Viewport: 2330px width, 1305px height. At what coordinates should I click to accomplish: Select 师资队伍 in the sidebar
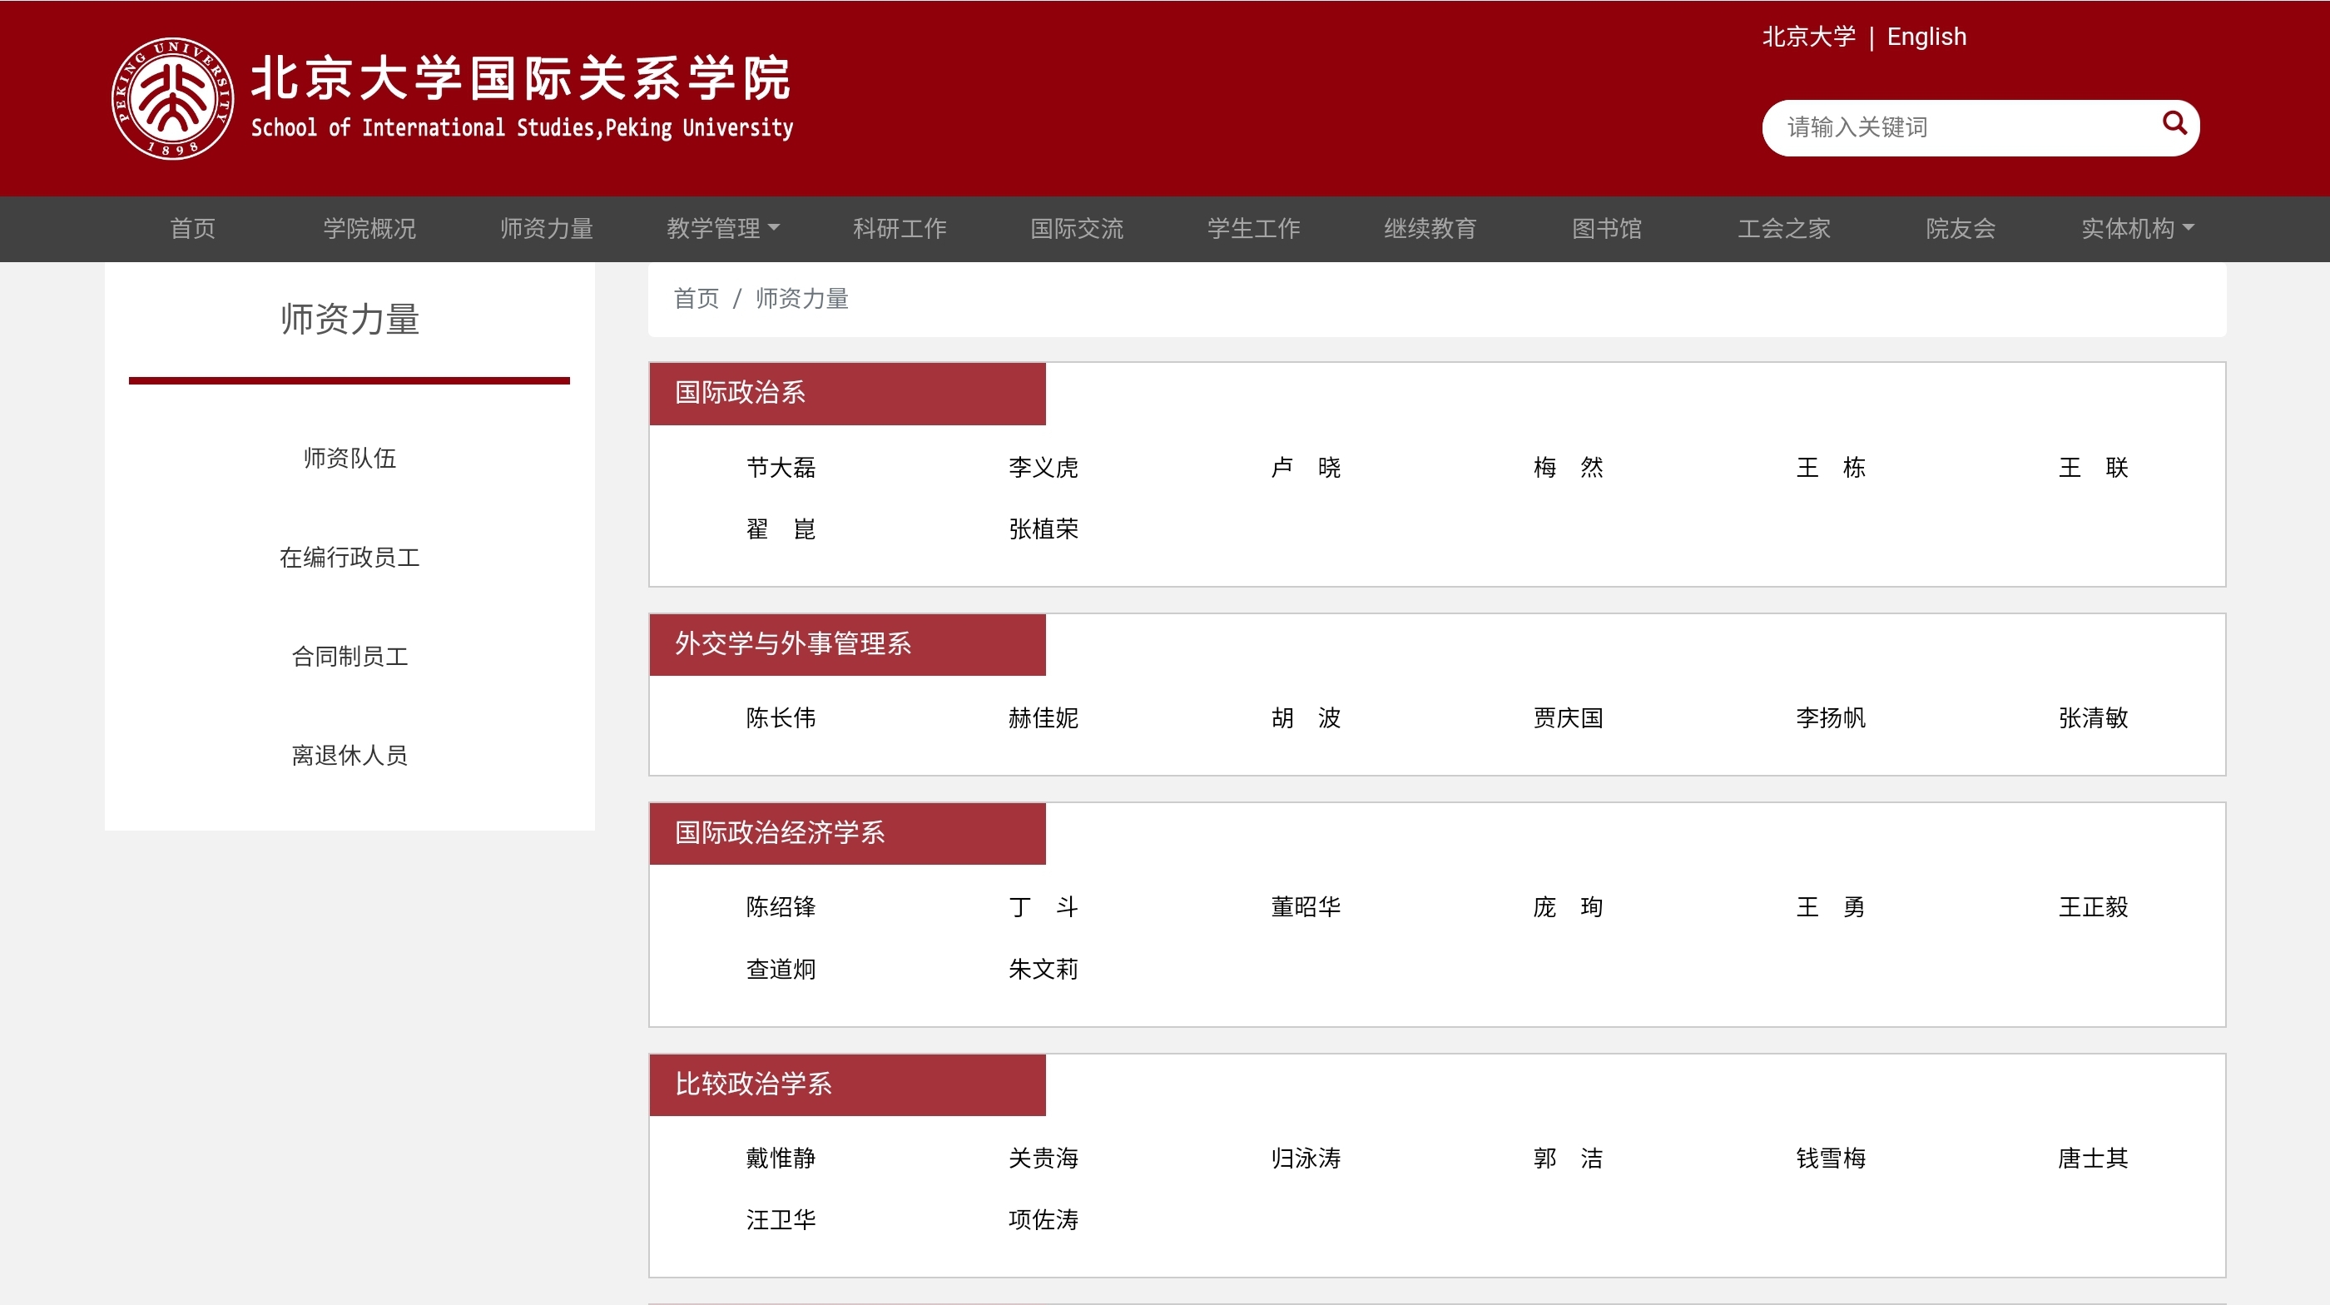(x=349, y=458)
